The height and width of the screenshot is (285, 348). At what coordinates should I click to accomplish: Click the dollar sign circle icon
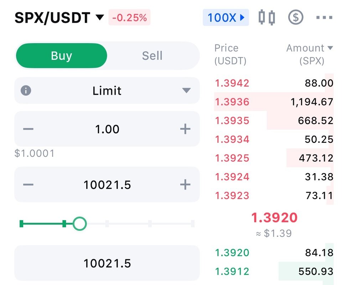pos(296,17)
